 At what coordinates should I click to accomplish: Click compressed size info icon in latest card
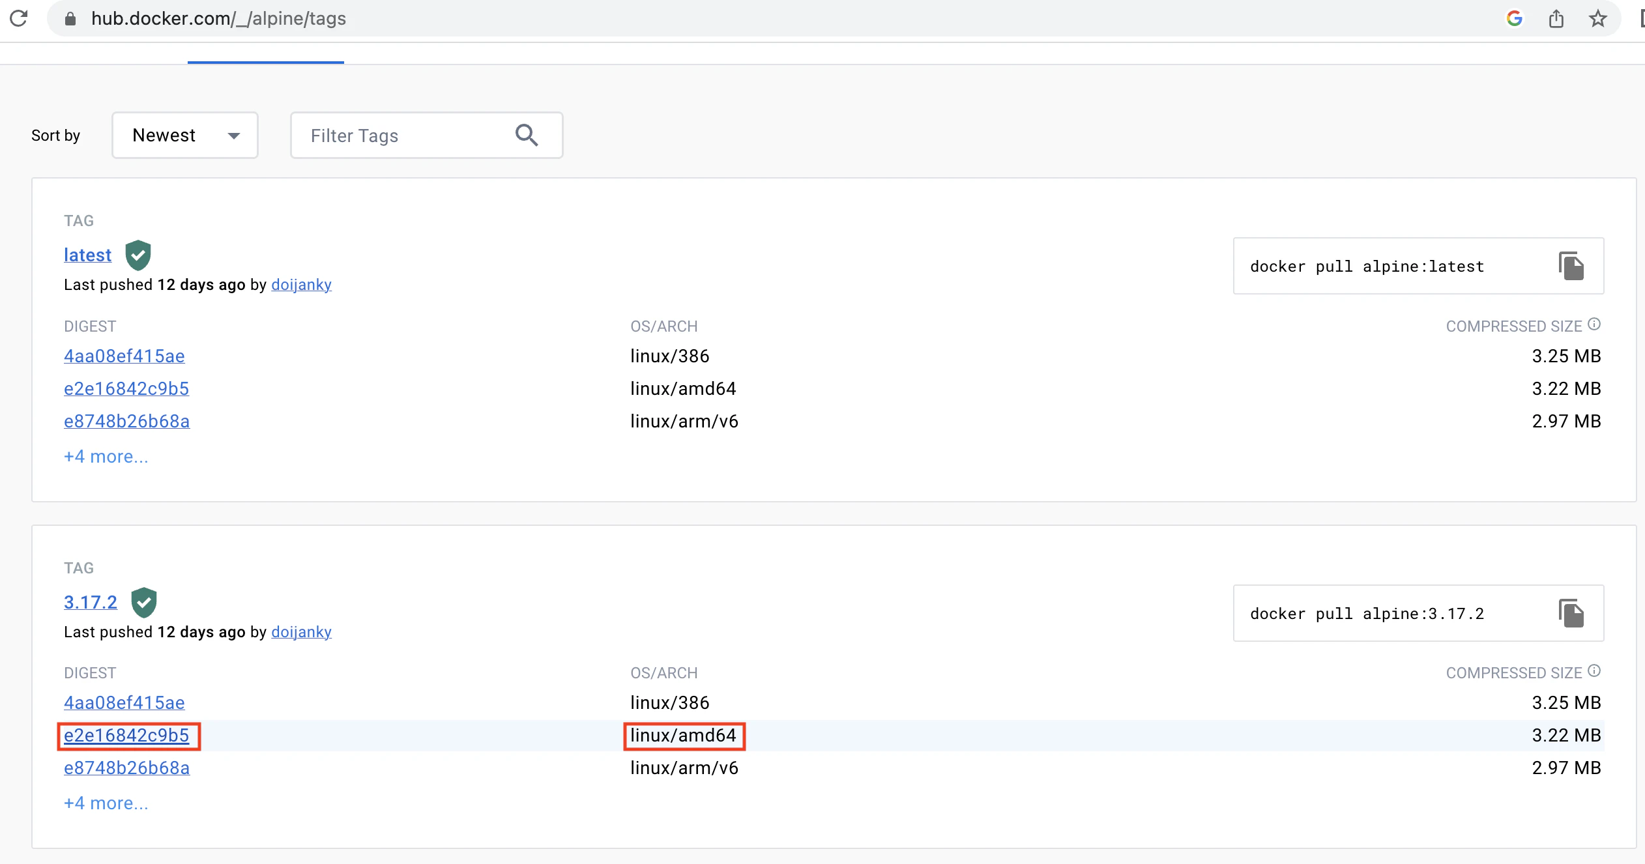(1594, 324)
